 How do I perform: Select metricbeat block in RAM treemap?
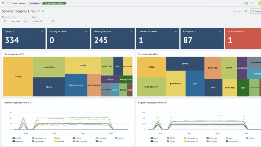pos(230,88)
